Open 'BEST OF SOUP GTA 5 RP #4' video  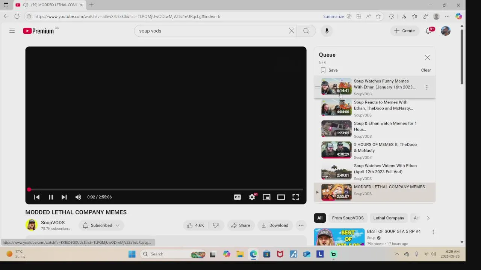click(x=394, y=231)
